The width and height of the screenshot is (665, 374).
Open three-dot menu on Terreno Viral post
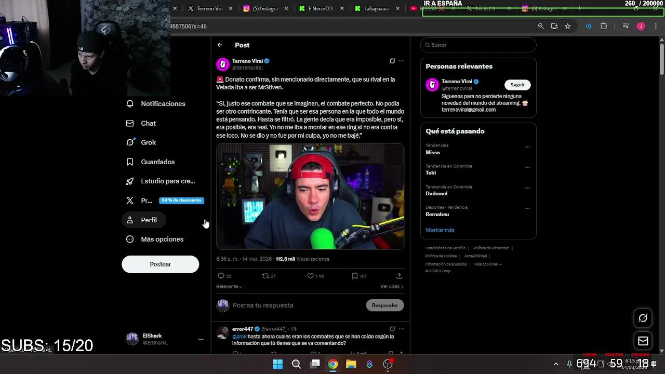coord(401,61)
